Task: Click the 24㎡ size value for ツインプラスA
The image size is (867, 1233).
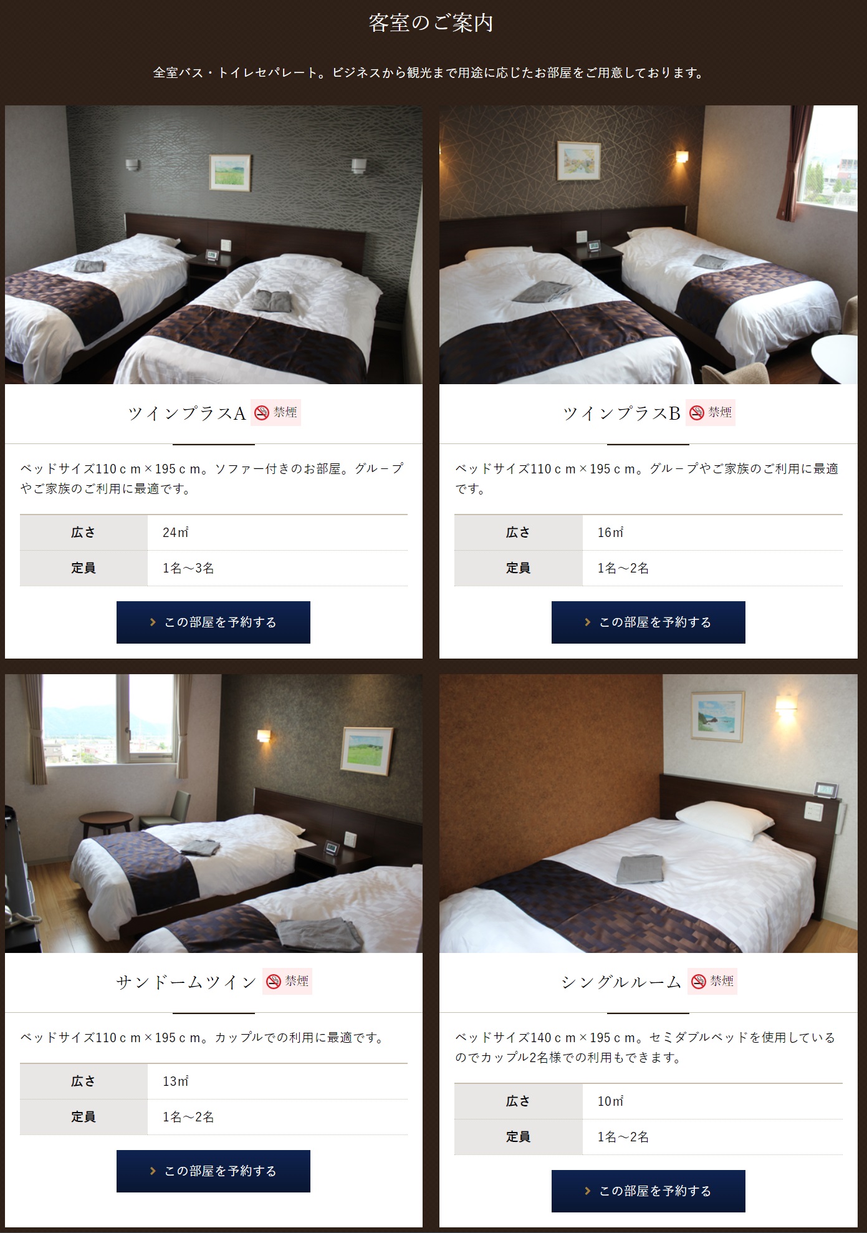Action: tap(176, 533)
